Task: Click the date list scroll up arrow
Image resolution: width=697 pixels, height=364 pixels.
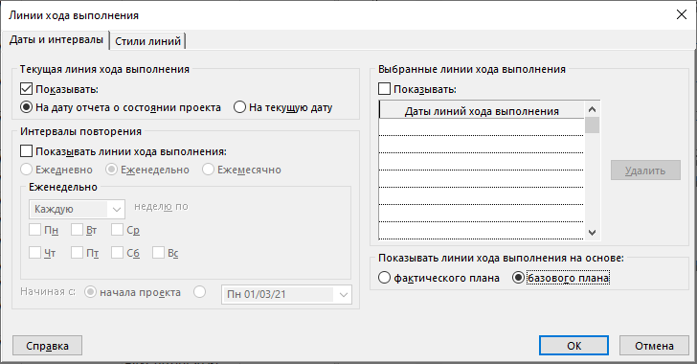Action: 592,109
